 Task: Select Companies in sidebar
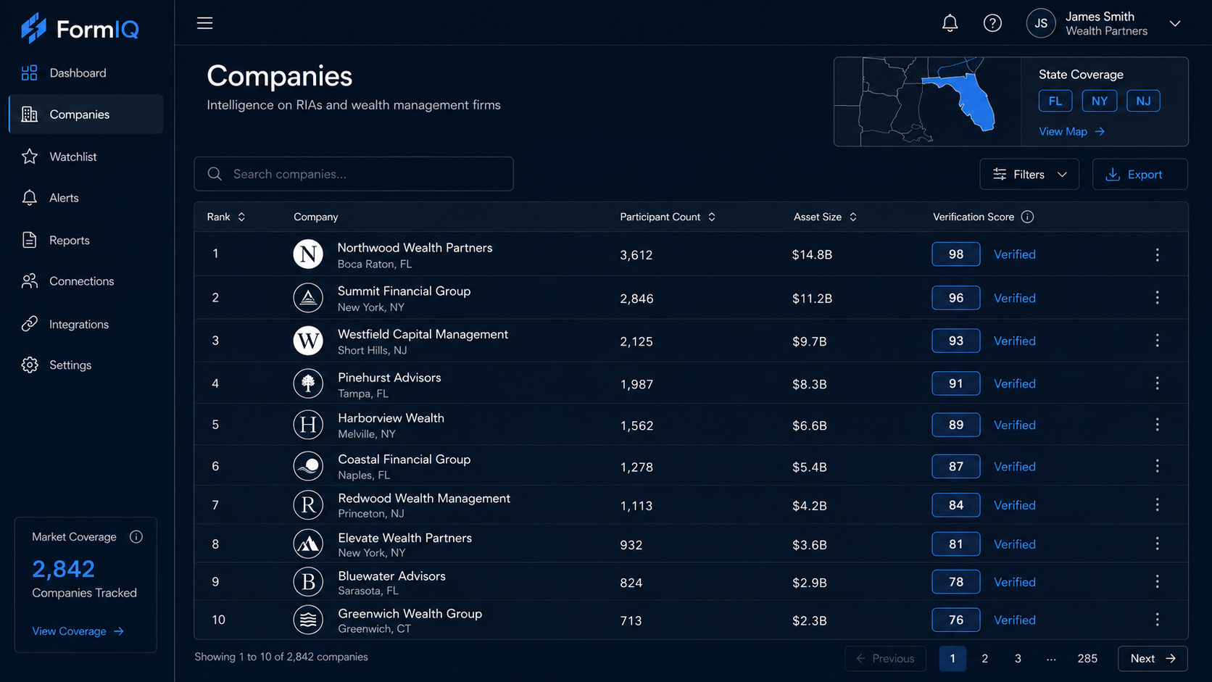click(x=86, y=115)
